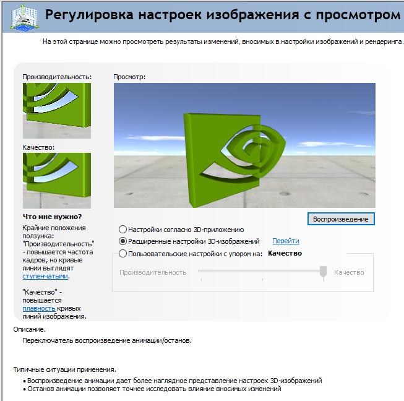
Task: Click the 'Что мне нужно?' heading
Action: pyautogui.click(x=53, y=217)
